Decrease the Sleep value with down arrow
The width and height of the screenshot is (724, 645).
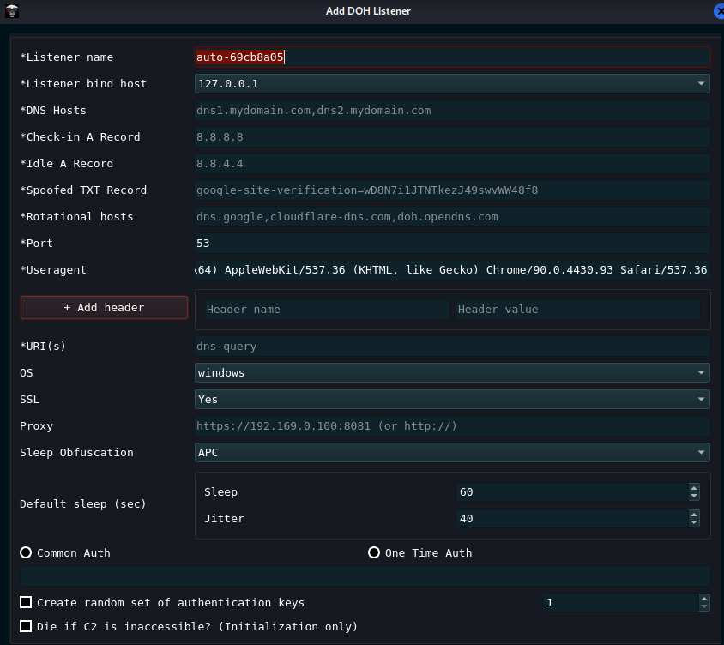(694, 497)
